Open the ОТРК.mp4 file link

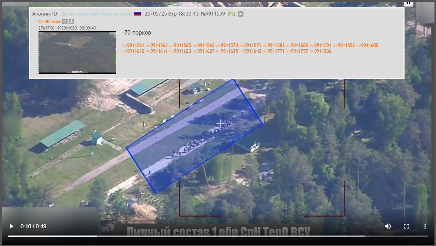point(49,22)
